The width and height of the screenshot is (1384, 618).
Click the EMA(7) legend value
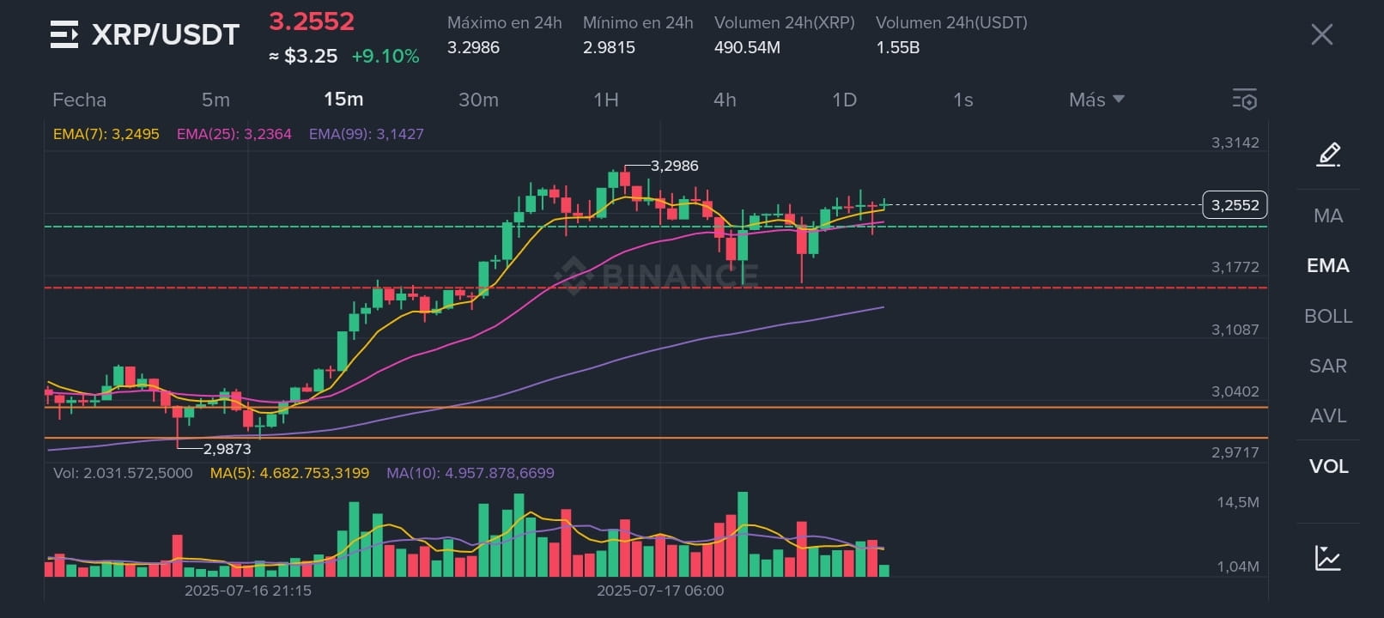pos(106,134)
